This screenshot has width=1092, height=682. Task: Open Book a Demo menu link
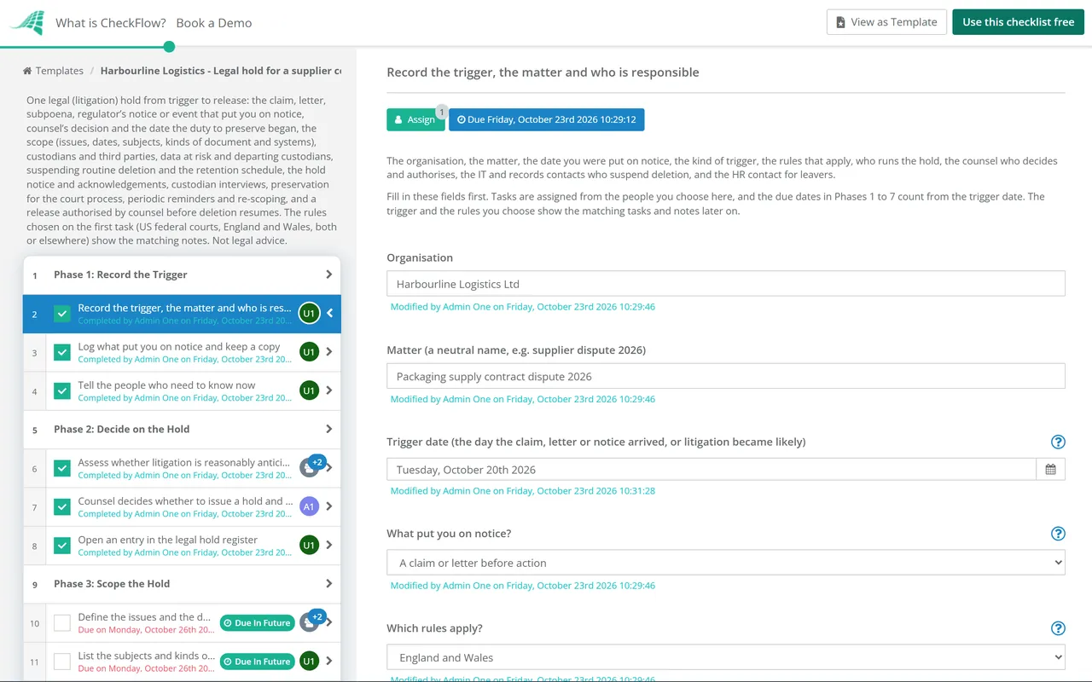(x=214, y=23)
